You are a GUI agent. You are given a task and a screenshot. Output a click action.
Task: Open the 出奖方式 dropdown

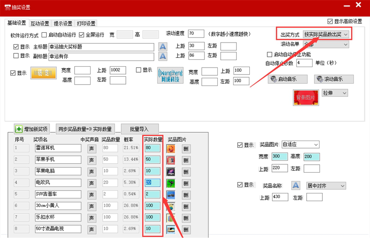pos(326,34)
